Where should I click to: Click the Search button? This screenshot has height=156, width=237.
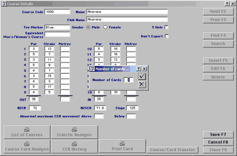(x=218, y=44)
